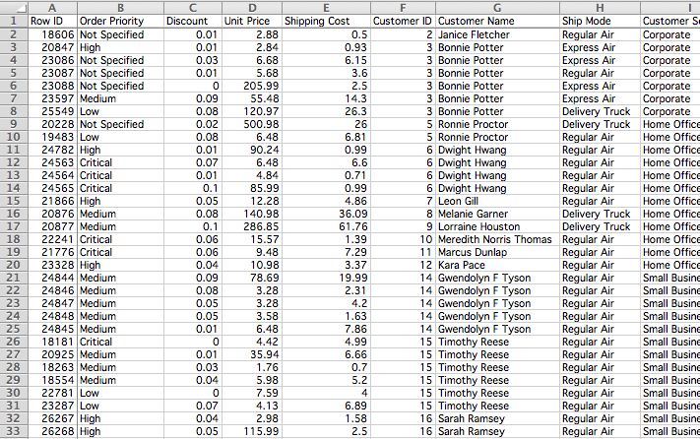Click the 'Discount' header cell
Image resolution: width=700 pixels, height=439 pixels.
pos(193,21)
